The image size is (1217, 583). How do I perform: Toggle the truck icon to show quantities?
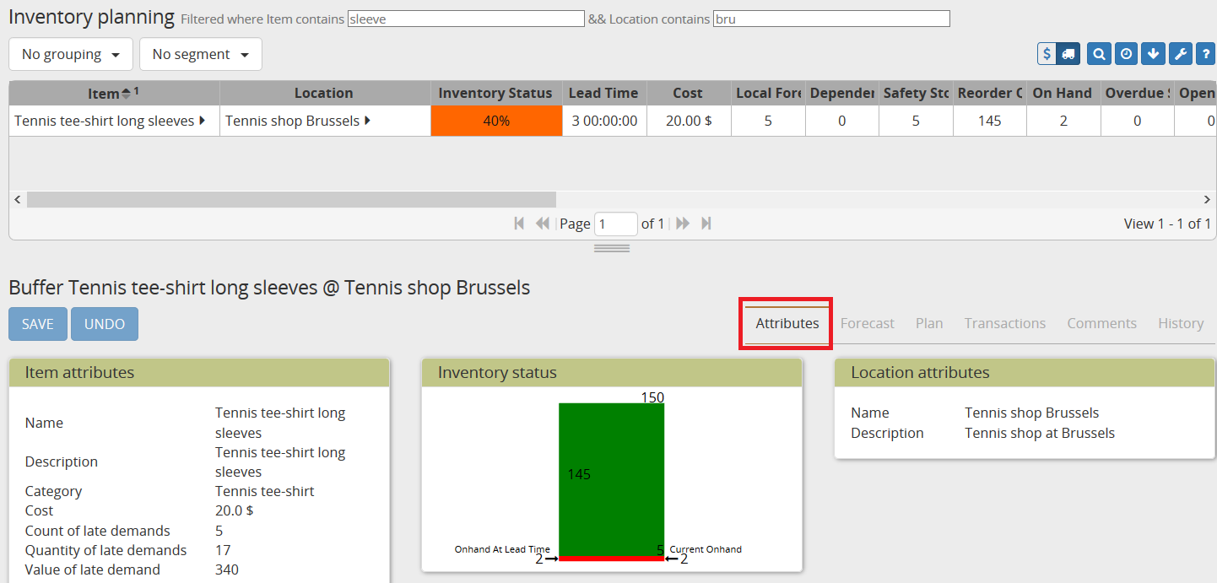tap(1068, 53)
